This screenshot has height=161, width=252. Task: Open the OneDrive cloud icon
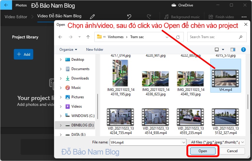174,5
